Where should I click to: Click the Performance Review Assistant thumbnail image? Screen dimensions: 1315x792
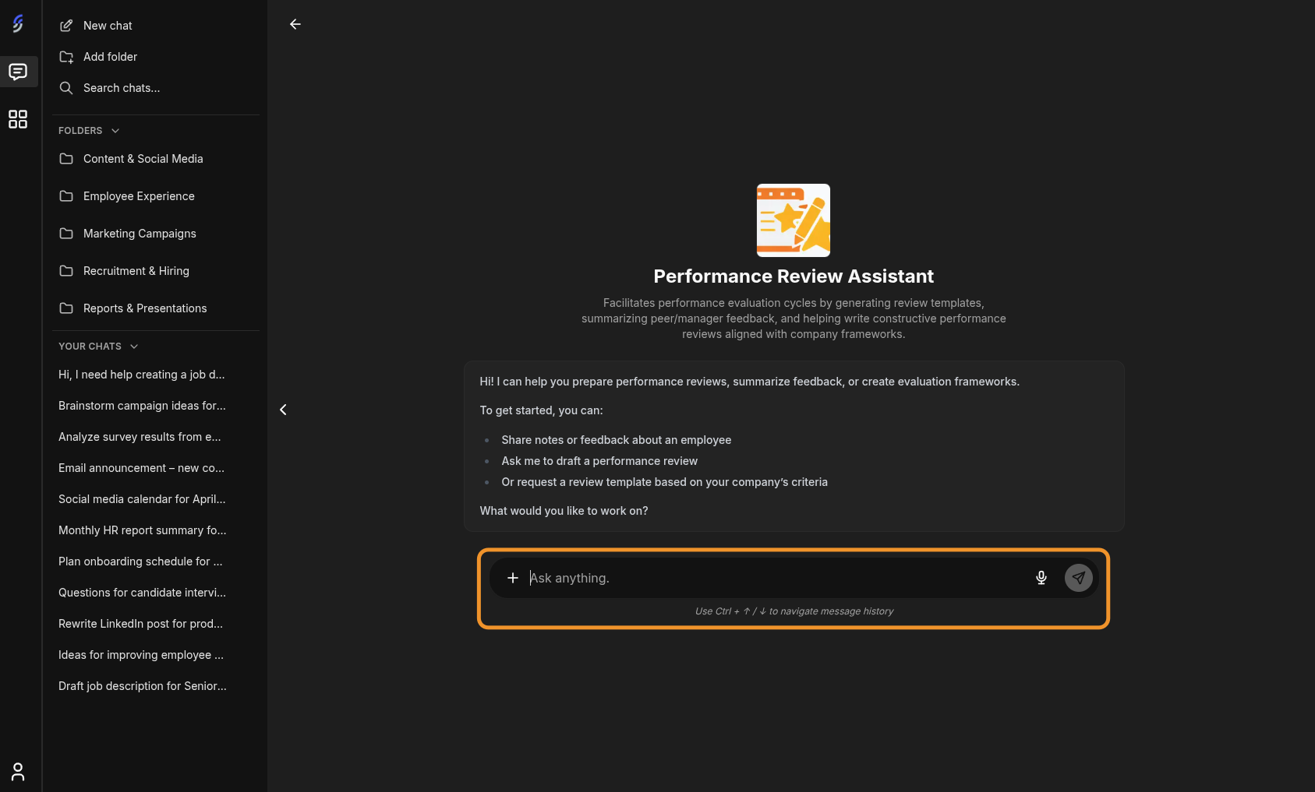tap(794, 220)
